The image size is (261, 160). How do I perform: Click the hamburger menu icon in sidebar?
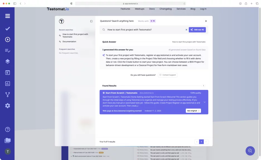pos(8,16)
